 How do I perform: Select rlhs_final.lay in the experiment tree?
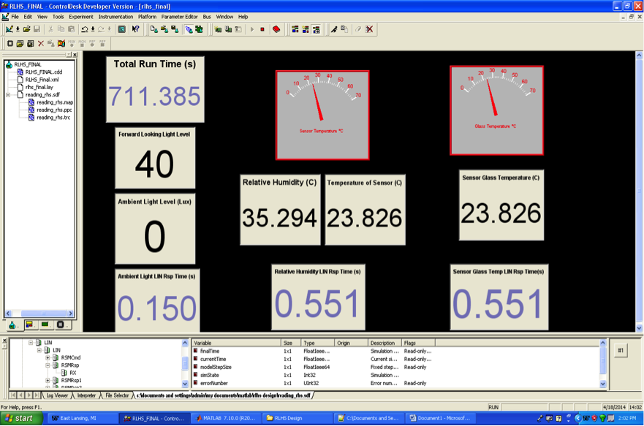(39, 87)
